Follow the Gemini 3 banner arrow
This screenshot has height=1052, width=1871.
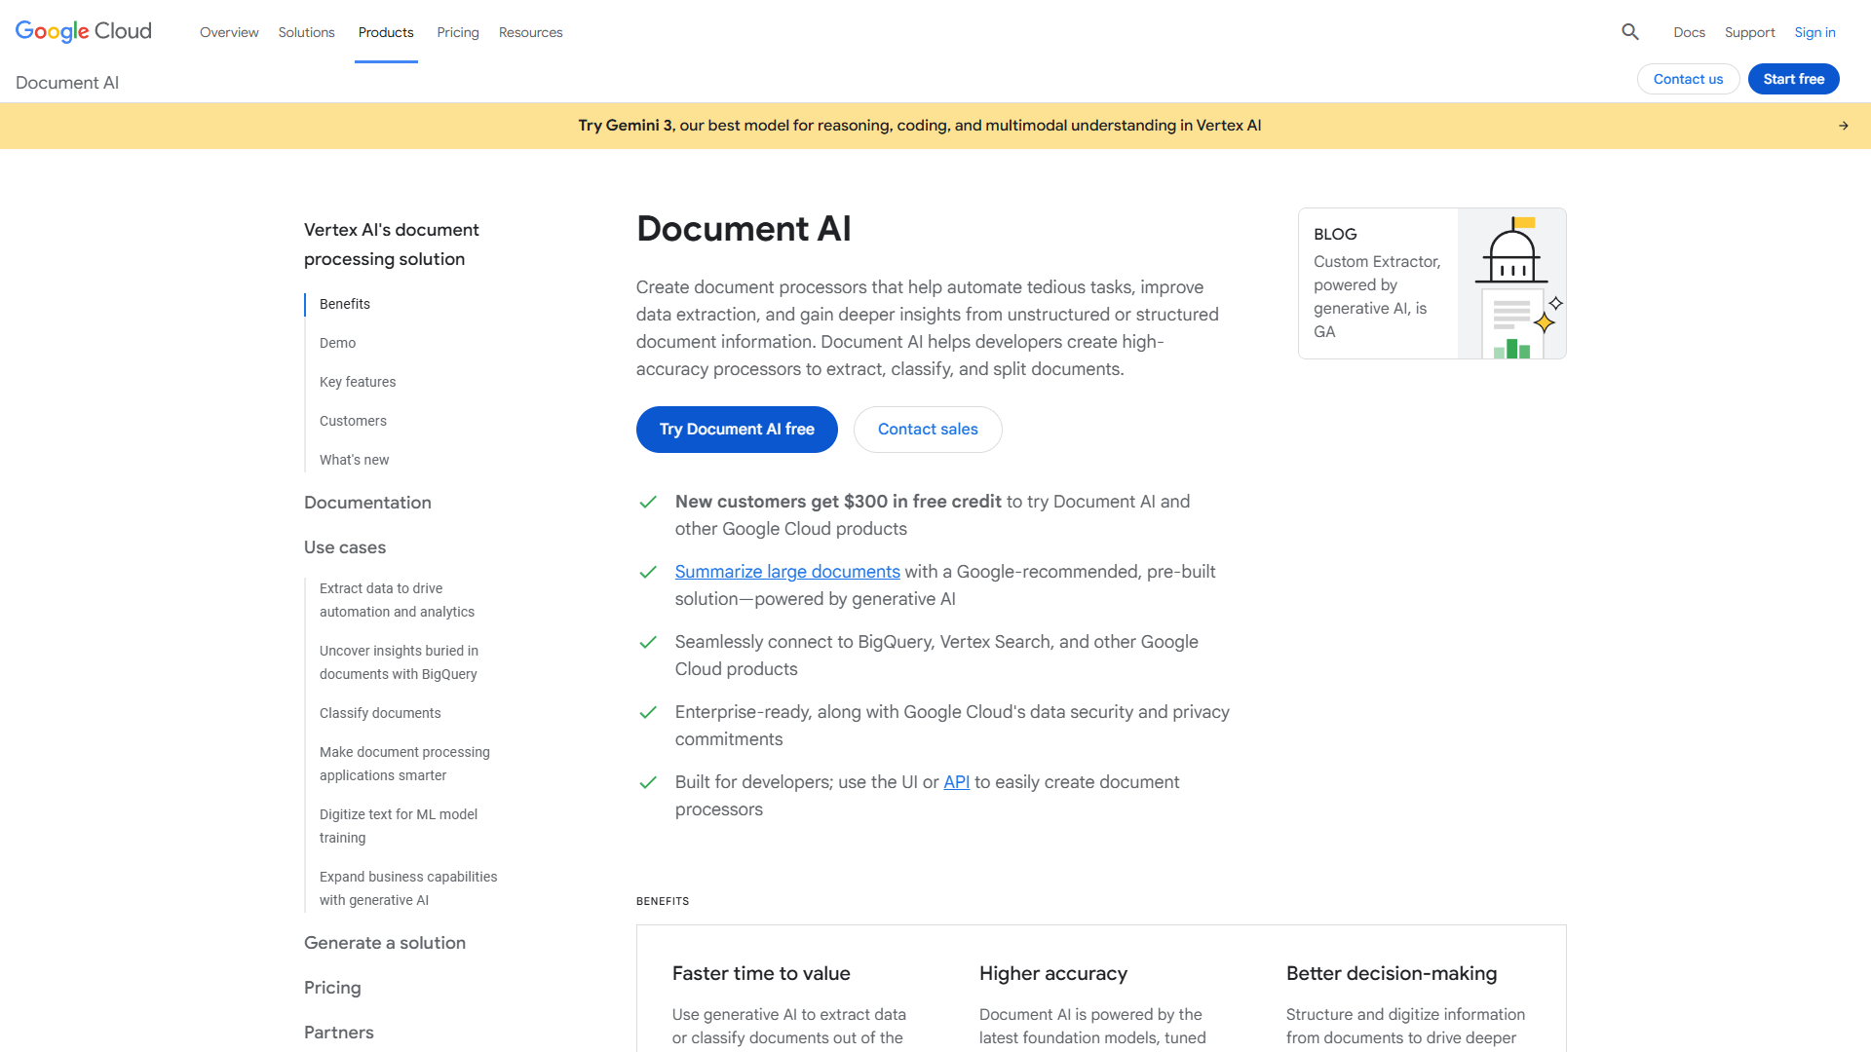coord(1844,125)
